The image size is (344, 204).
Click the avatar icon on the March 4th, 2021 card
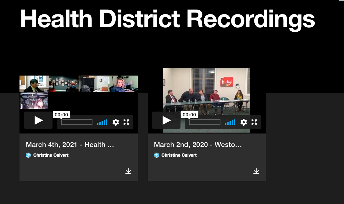tap(28, 155)
